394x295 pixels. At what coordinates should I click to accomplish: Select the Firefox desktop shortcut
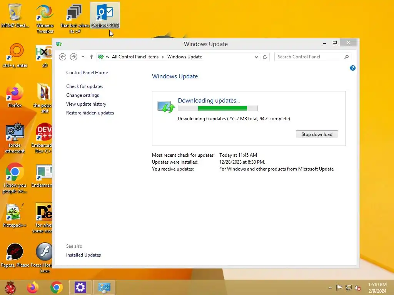[15, 96]
